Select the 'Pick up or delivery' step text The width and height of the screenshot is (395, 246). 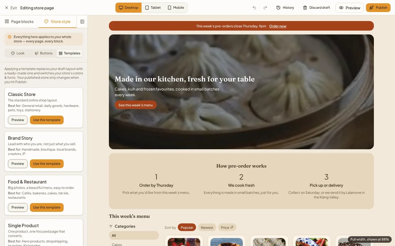coord(326,185)
